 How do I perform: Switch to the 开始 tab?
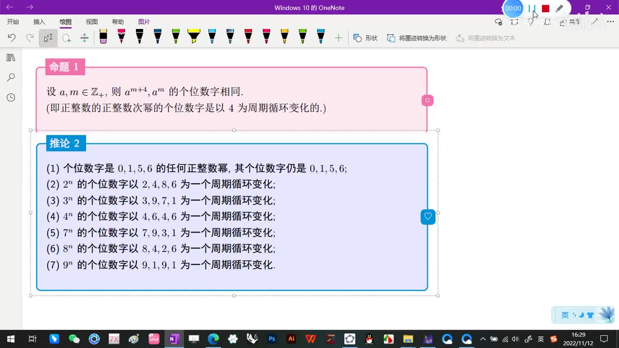click(x=13, y=22)
